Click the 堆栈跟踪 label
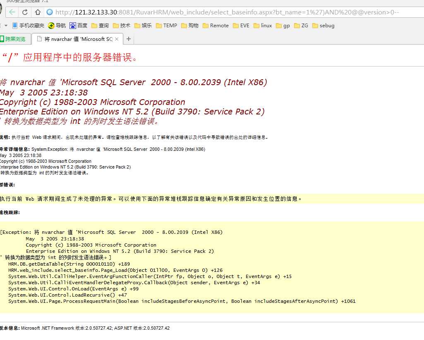The height and width of the screenshot is (340, 424). tap(10, 212)
